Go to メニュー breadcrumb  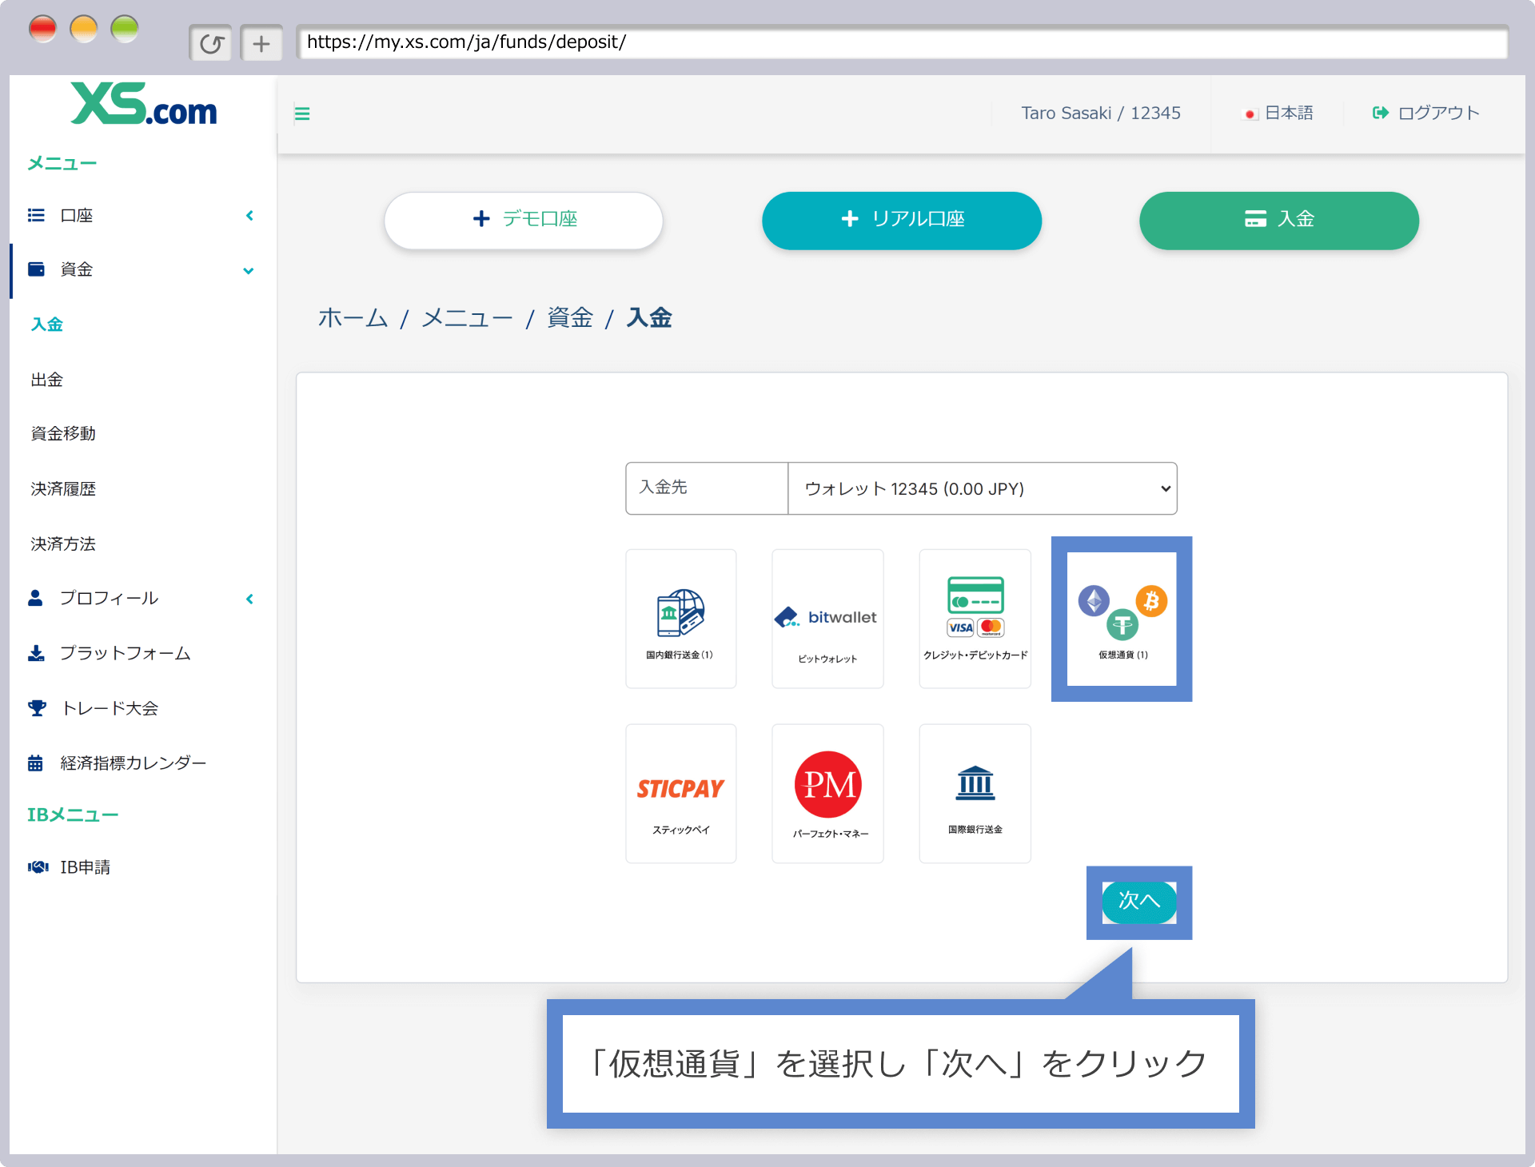pos(467,318)
